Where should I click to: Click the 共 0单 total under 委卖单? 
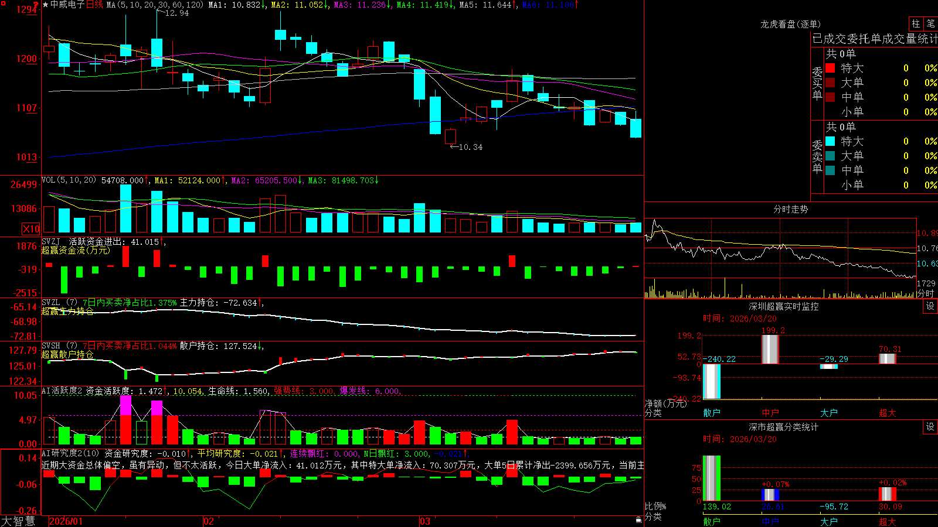click(841, 127)
